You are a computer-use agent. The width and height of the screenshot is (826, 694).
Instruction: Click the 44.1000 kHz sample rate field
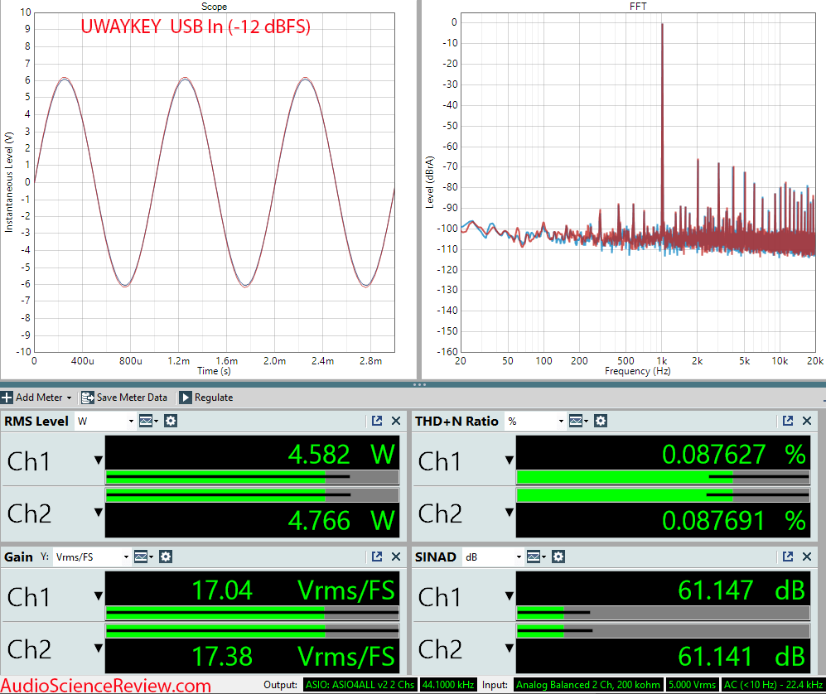tap(448, 685)
